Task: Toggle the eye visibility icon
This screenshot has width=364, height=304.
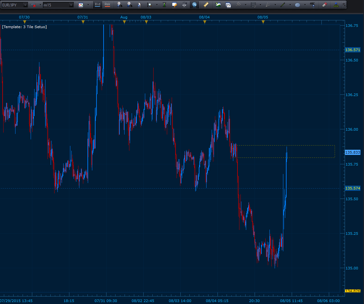Action: pyautogui.click(x=184, y=5)
